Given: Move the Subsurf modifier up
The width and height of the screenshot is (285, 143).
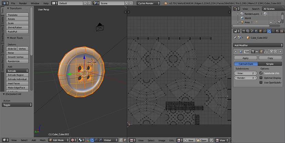Looking at the screenshot, I should coord(271,52).
